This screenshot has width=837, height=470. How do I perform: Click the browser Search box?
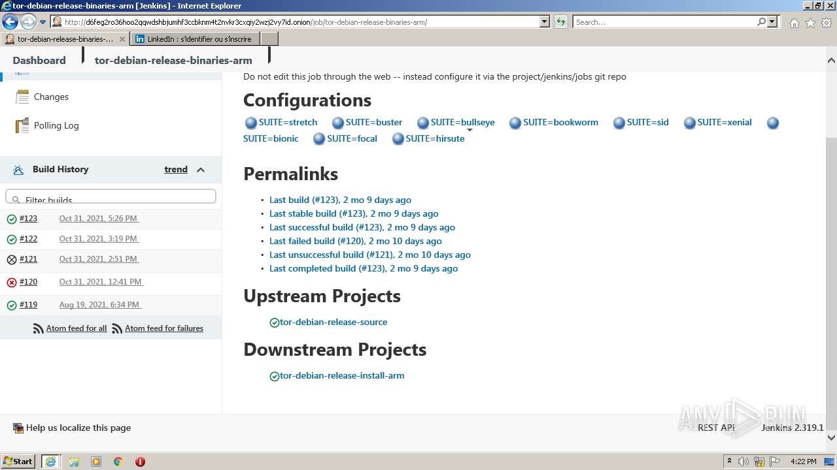click(664, 22)
